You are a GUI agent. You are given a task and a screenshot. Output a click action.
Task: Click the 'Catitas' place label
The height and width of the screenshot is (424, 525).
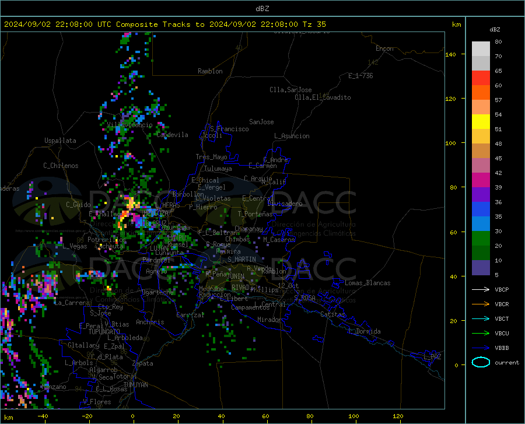(333, 314)
